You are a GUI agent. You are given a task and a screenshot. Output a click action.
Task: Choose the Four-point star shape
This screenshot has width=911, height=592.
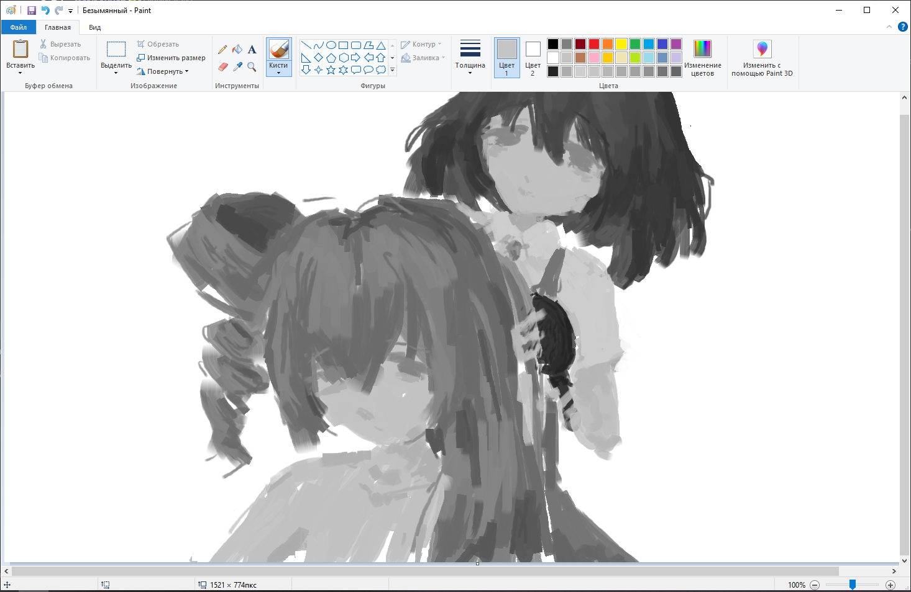point(318,70)
